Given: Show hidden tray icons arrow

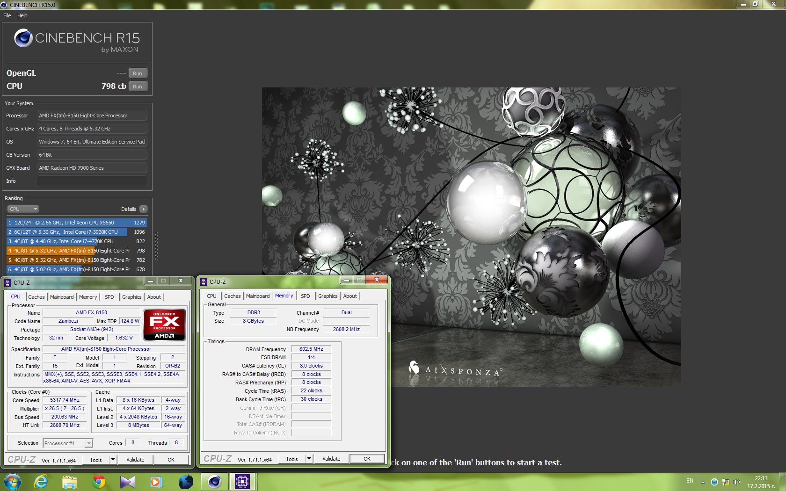Looking at the screenshot, I should point(703,482).
